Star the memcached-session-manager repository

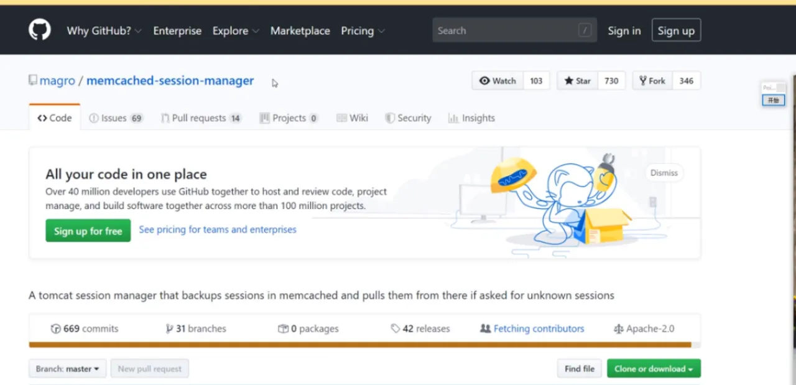pos(577,81)
